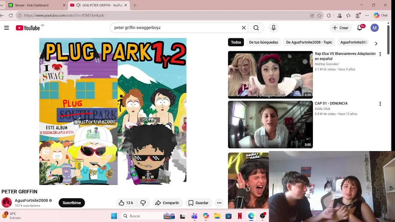Click the magnifier search button
395x222 pixels.
256,28
